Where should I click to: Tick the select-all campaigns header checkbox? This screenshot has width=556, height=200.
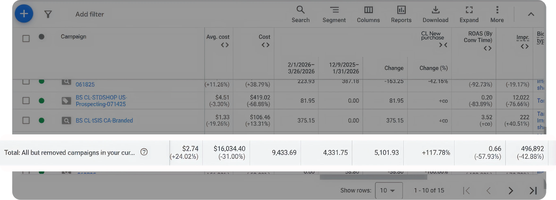pyautogui.click(x=26, y=39)
